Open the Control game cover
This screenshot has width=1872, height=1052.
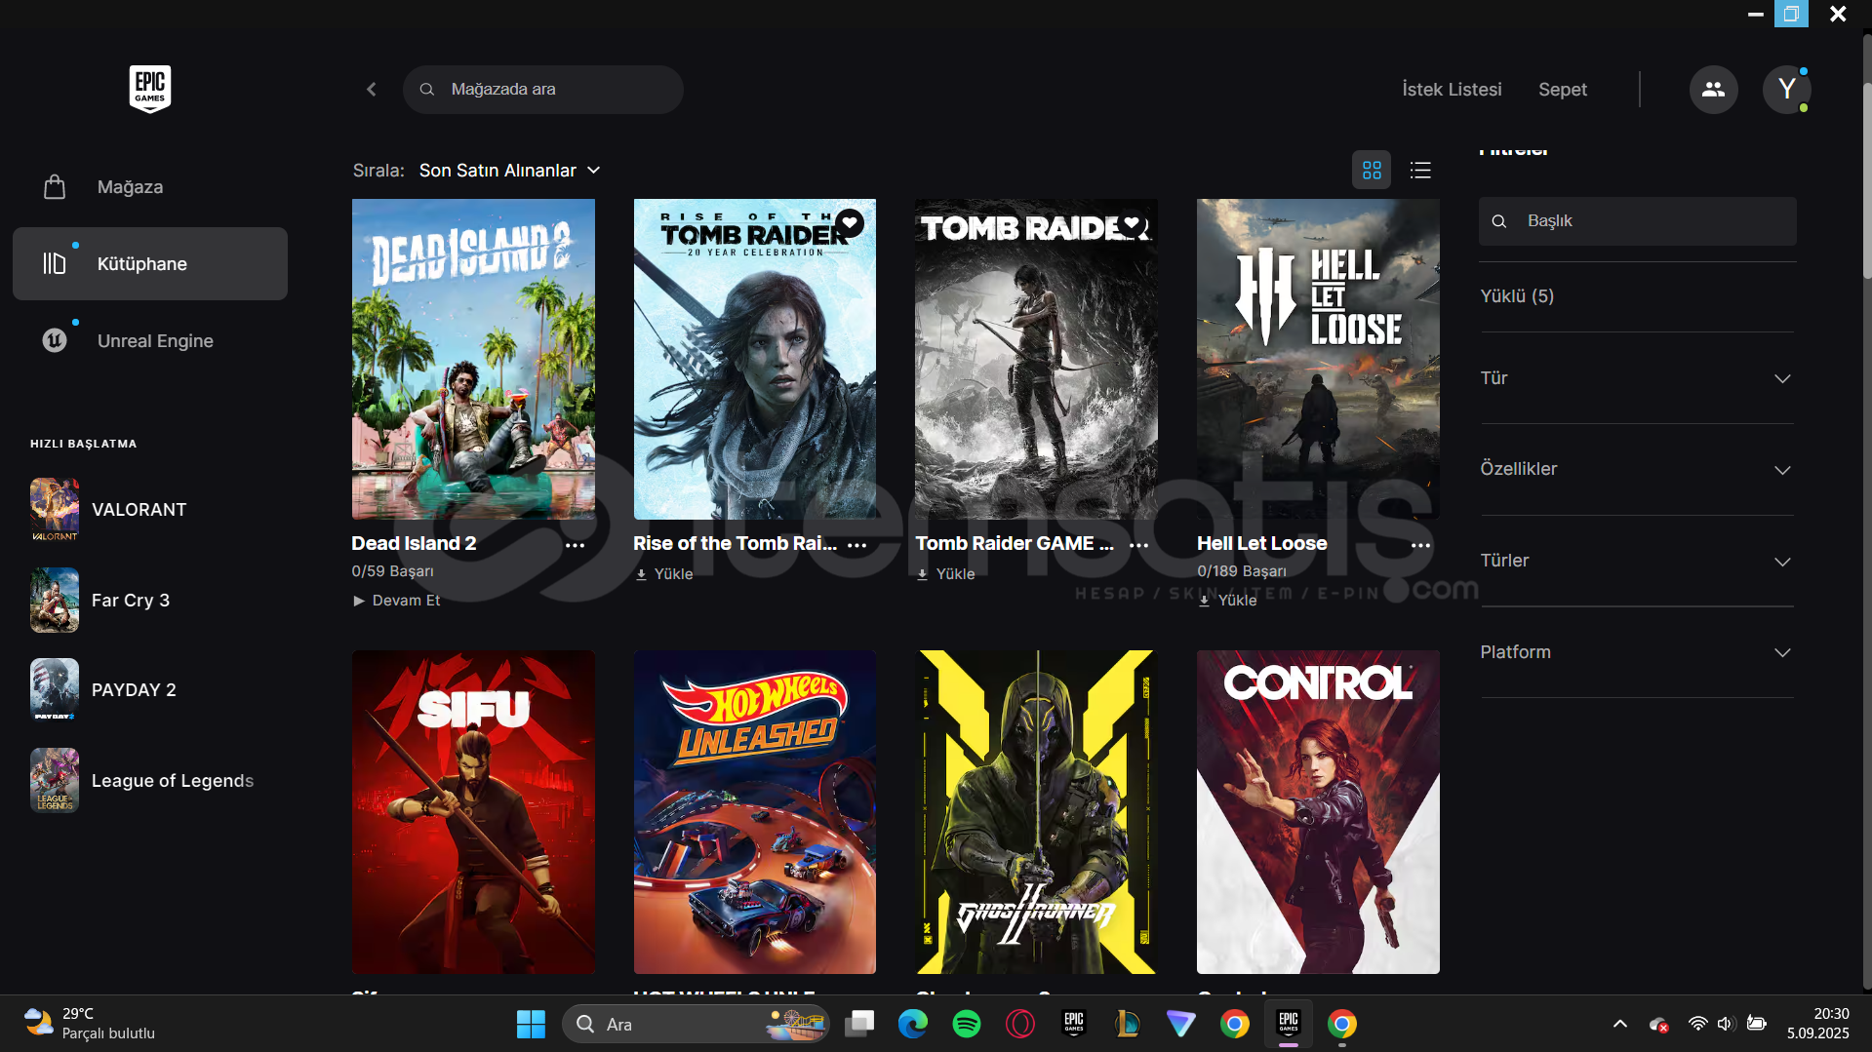point(1318,812)
